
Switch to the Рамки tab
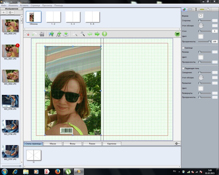pos(92,144)
